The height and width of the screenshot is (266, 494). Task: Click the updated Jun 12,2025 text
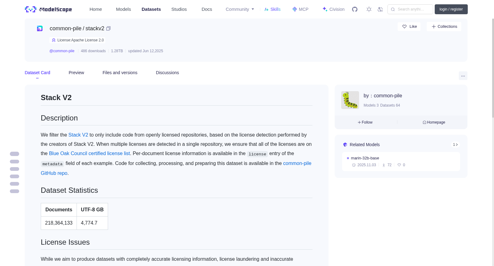[145, 51]
